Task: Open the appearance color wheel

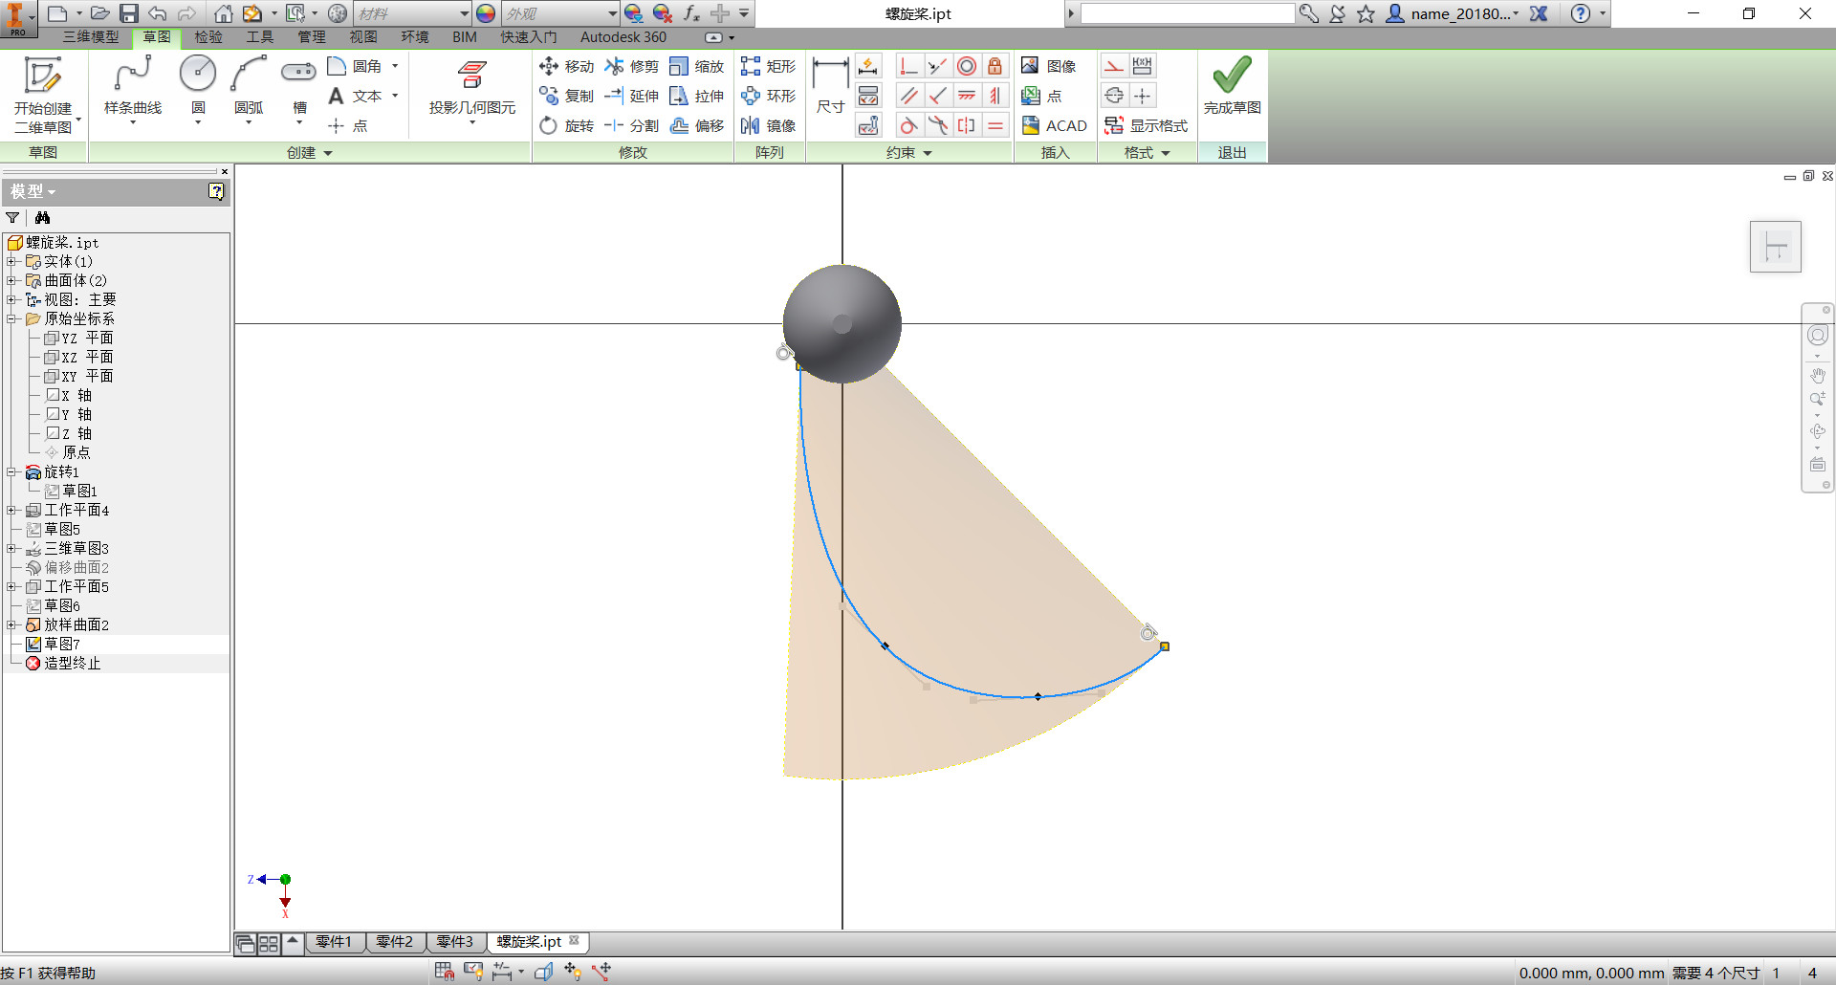Action: (486, 13)
